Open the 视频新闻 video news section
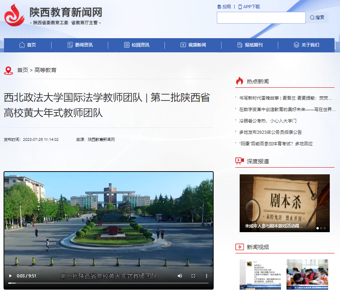 (x=193, y=45)
